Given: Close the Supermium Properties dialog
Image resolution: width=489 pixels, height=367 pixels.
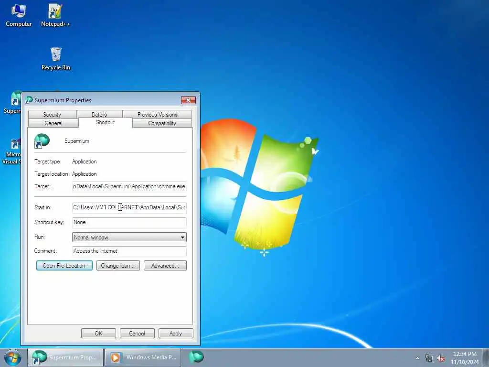Looking at the screenshot, I should click(x=188, y=100).
